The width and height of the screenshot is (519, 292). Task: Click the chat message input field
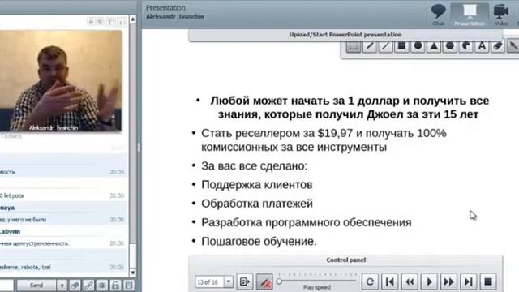pyautogui.click(x=6, y=285)
